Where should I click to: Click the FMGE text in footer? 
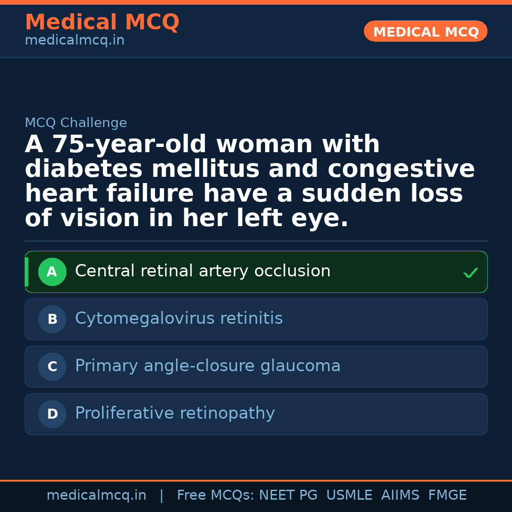447,495
